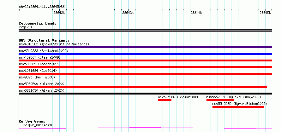Click the red nsv588881 variant bar

tap(145, 67)
